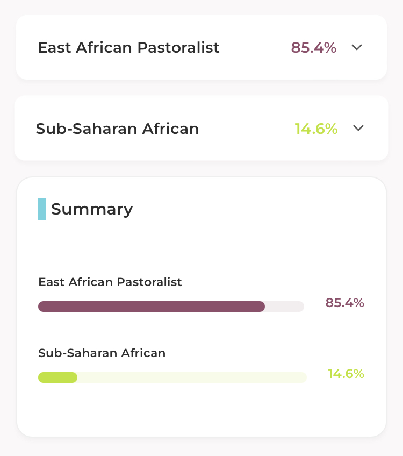This screenshot has height=456, width=403.
Task: Click empty area right of Summary heading
Action: coord(258,209)
